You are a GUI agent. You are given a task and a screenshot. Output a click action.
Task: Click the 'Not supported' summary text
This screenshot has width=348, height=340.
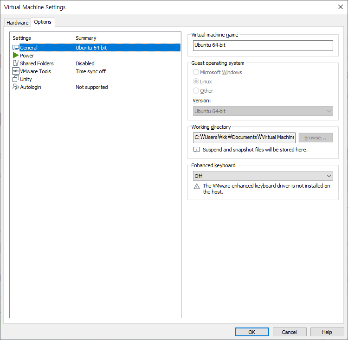(92, 87)
